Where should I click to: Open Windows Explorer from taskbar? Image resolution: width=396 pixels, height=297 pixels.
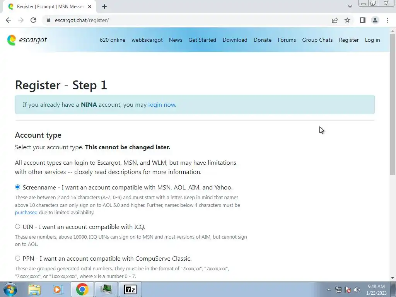click(x=34, y=289)
